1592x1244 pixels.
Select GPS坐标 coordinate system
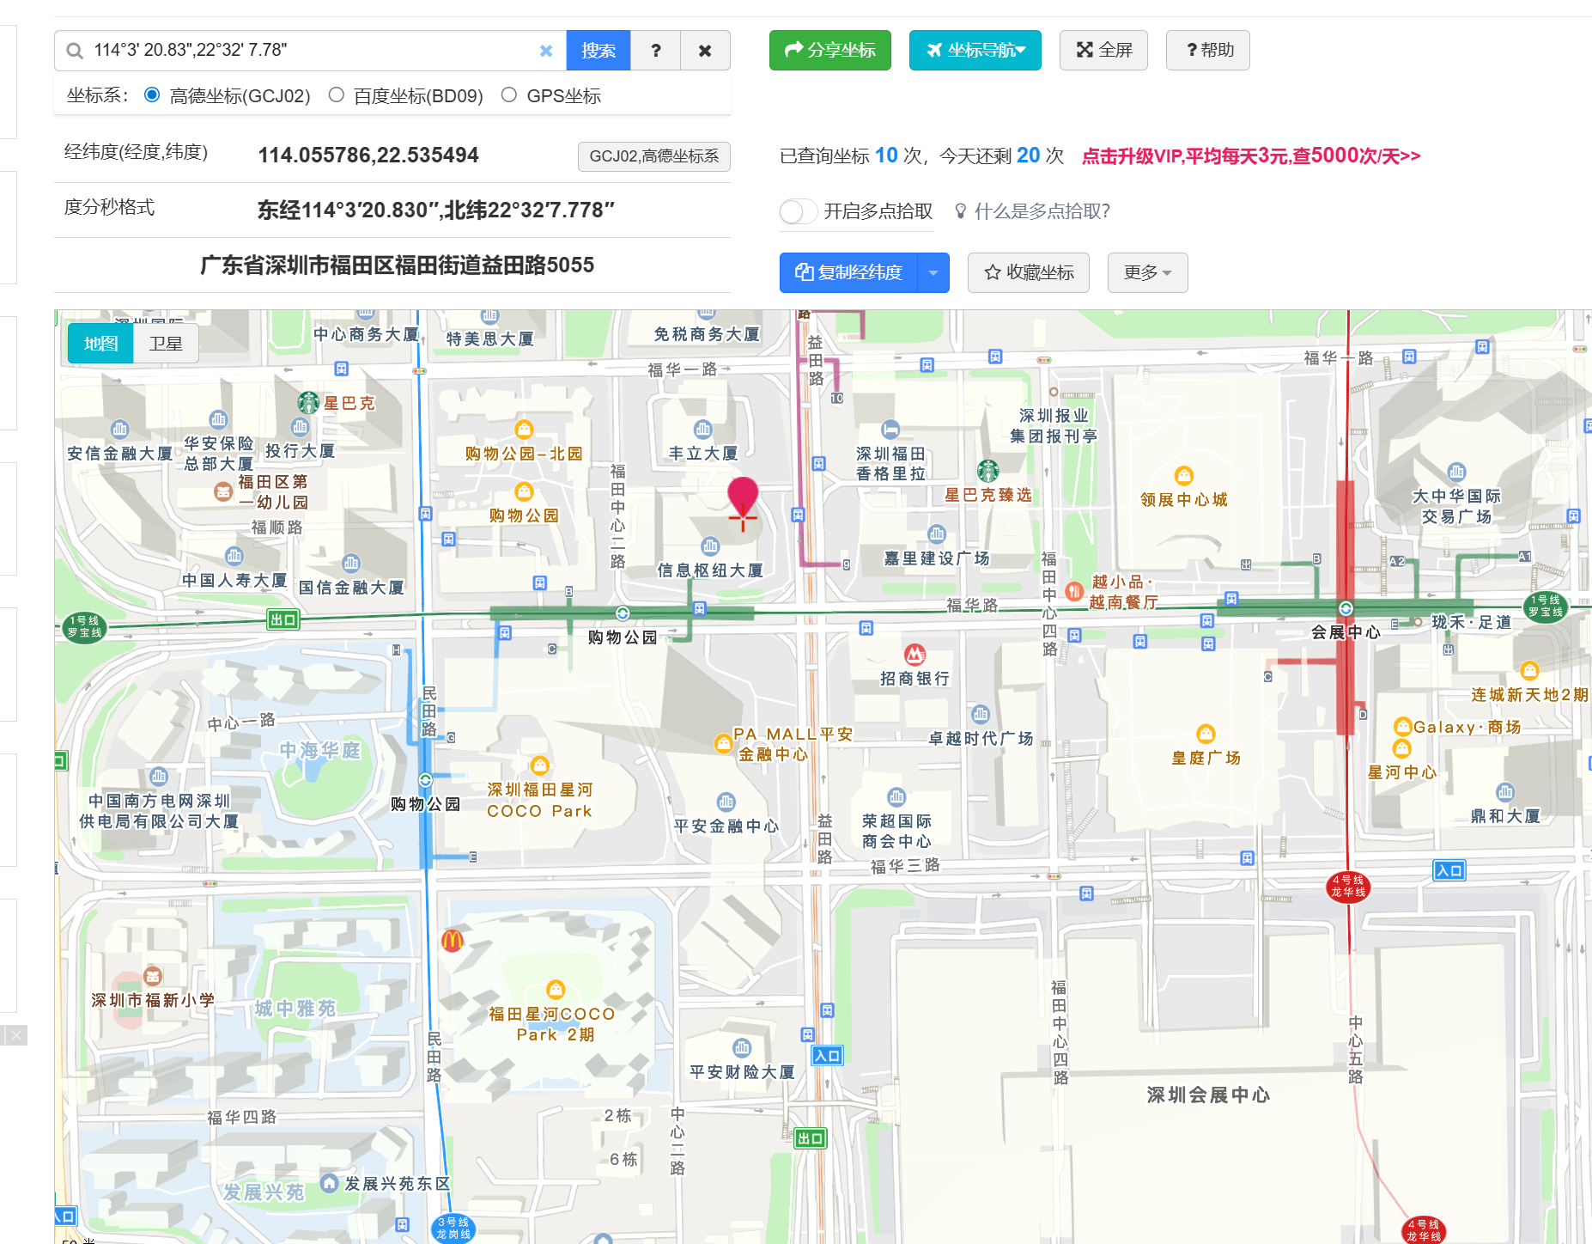click(509, 95)
